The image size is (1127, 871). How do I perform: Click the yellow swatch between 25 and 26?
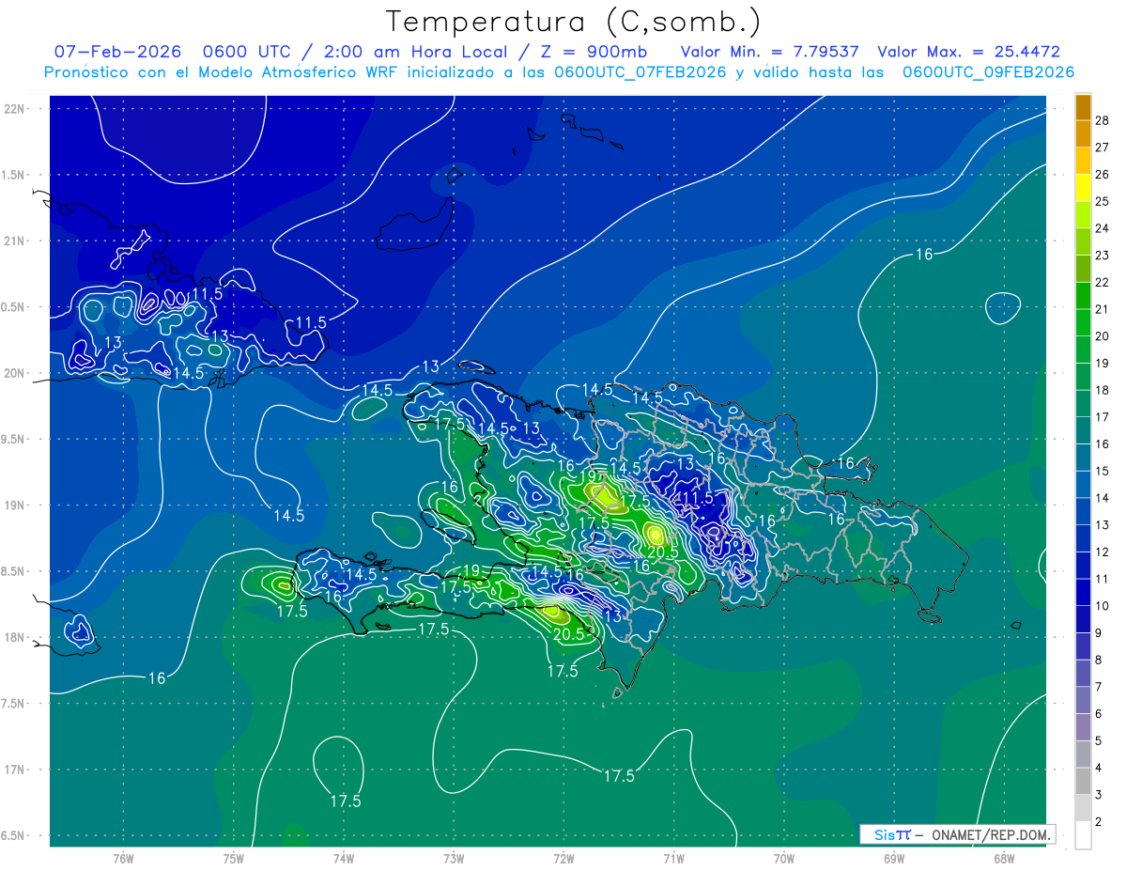(1083, 188)
